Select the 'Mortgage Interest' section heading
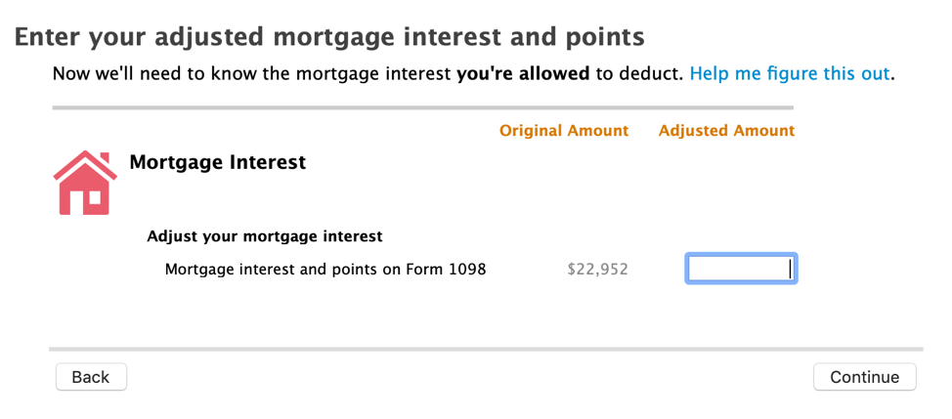The width and height of the screenshot is (952, 419). (217, 162)
